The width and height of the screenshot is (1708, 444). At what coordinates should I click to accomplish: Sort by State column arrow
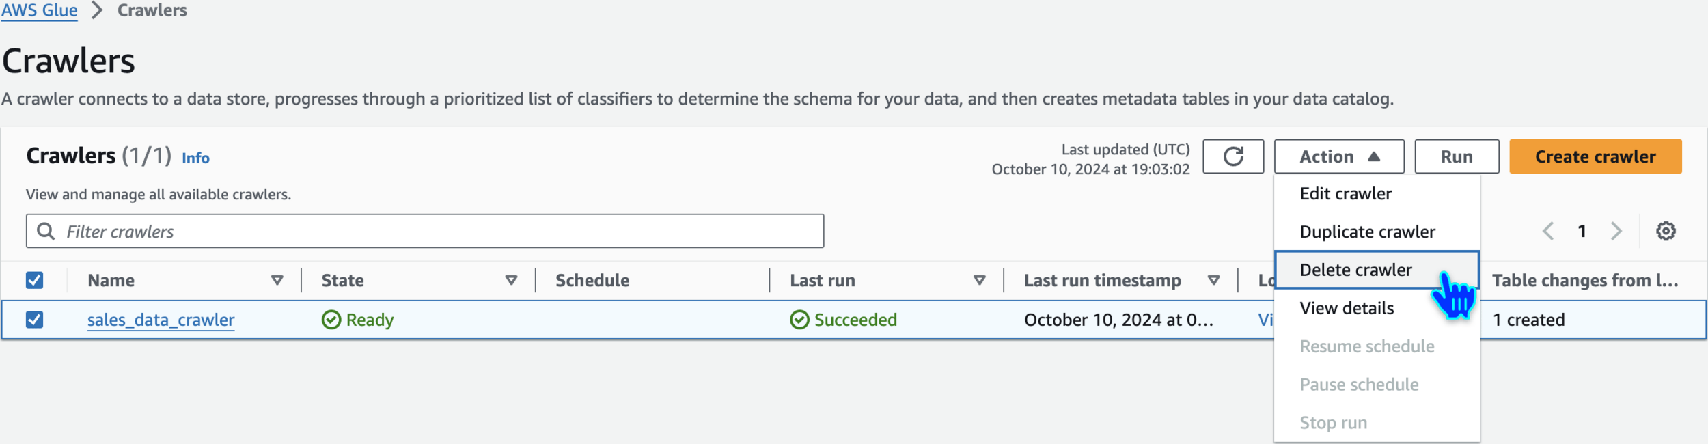(511, 280)
